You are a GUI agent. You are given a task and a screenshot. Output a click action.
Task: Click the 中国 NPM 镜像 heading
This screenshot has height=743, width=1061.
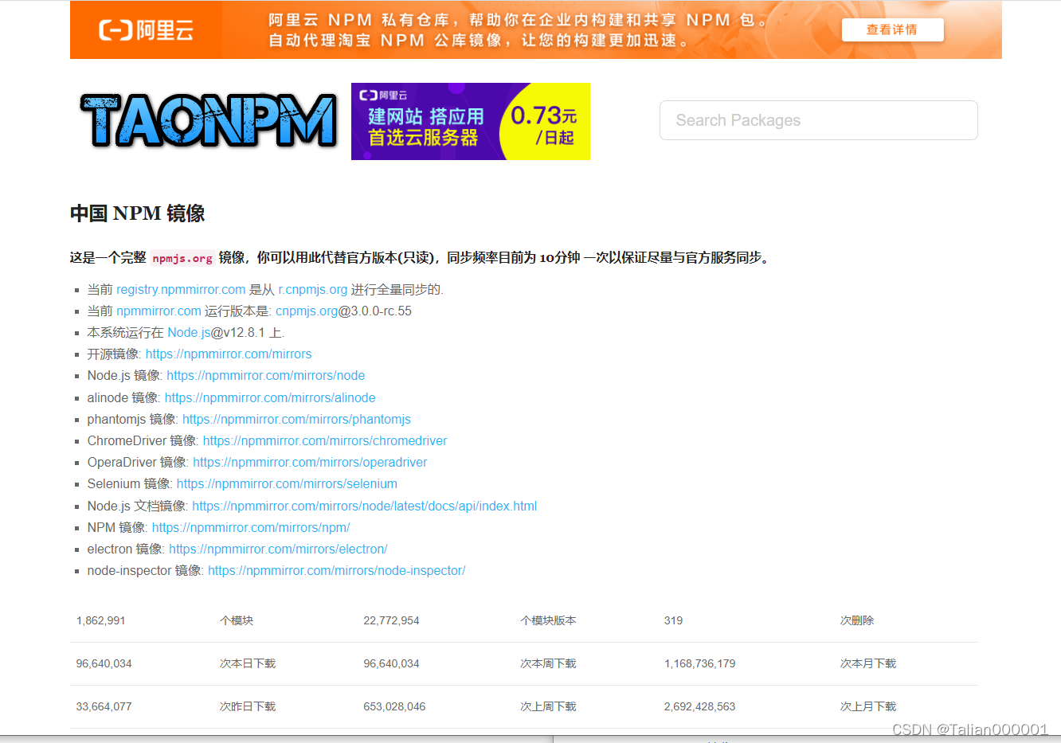click(x=138, y=213)
